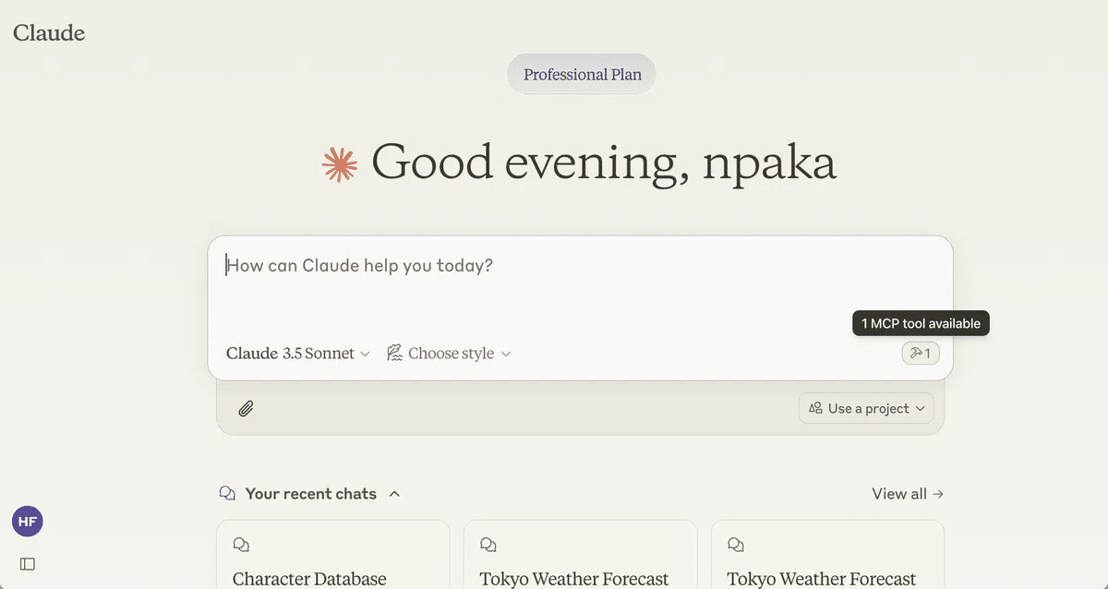Click the Claude sunburst logo icon

point(339,163)
